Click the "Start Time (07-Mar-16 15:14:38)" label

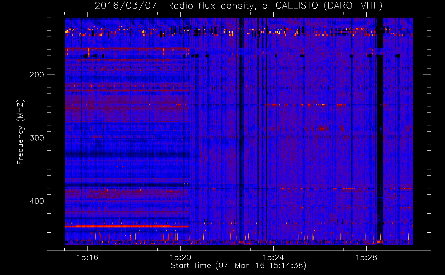[238, 266]
